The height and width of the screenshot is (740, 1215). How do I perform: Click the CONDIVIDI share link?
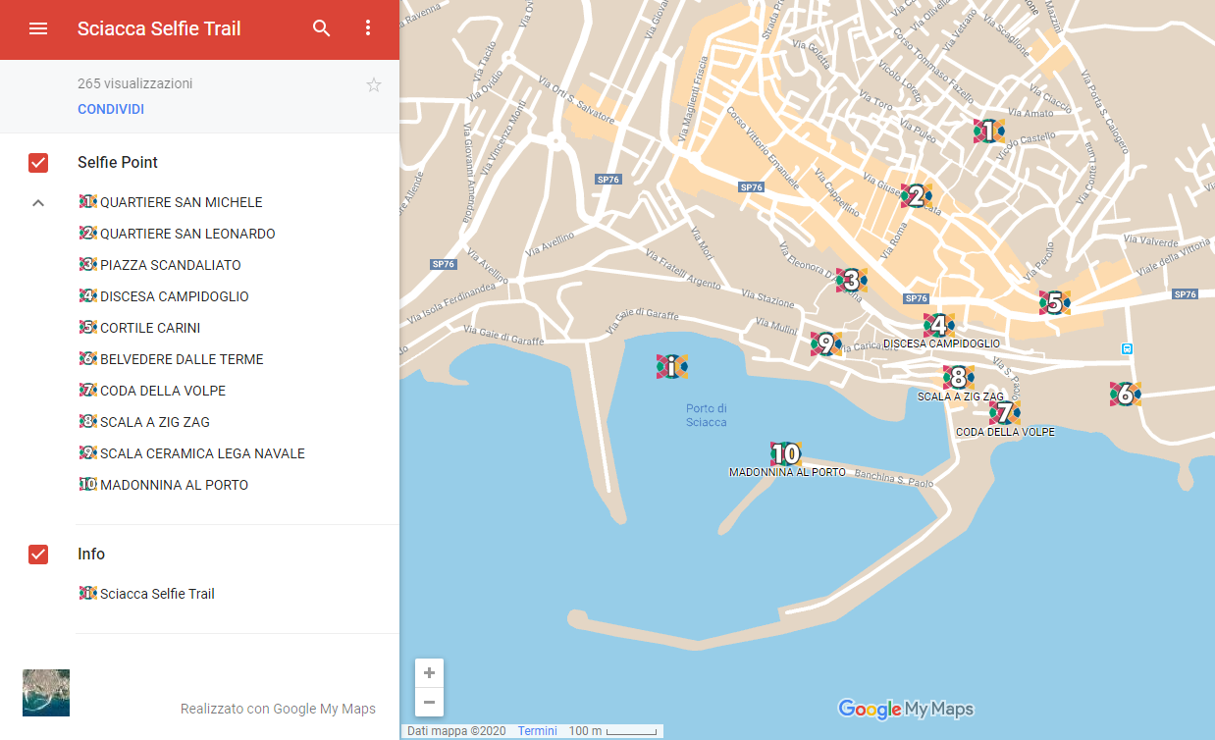pos(111,109)
